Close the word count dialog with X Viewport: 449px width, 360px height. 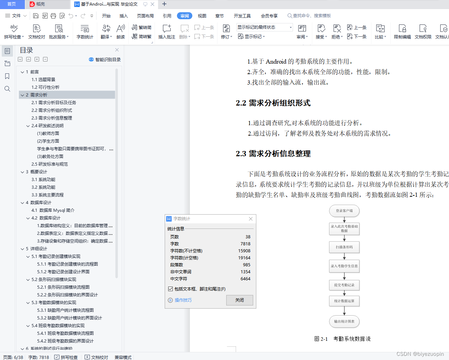point(251,219)
